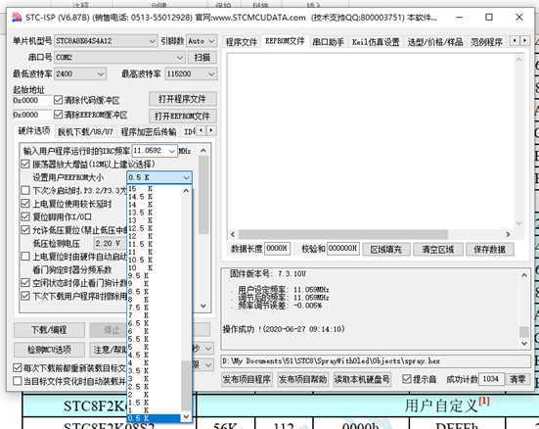
Task: Toggle 下次下载用户程序时擦除 checkbox
Action: pyautogui.click(x=25, y=296)
